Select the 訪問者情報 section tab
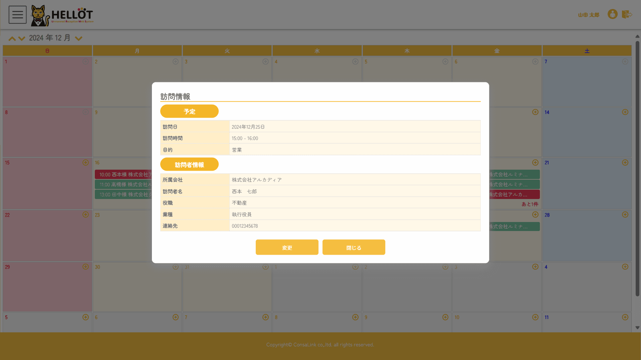641x360 pixels. tap(189, 165)
